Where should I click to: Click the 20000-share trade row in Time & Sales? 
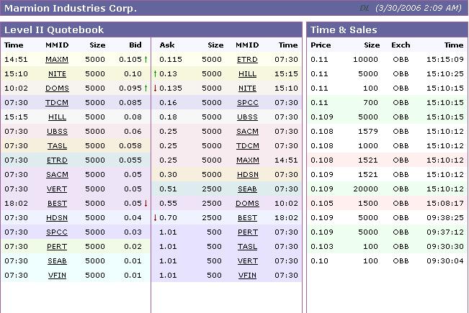click(387, 189)
